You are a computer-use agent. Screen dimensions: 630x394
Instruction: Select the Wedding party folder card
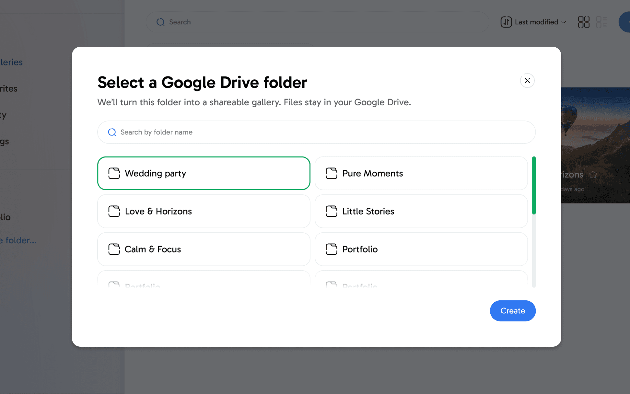pyautogui.click(x=204, y=173)
